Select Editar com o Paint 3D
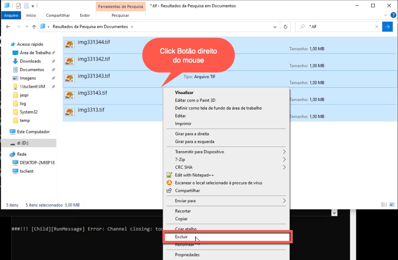 click(195, 100)
